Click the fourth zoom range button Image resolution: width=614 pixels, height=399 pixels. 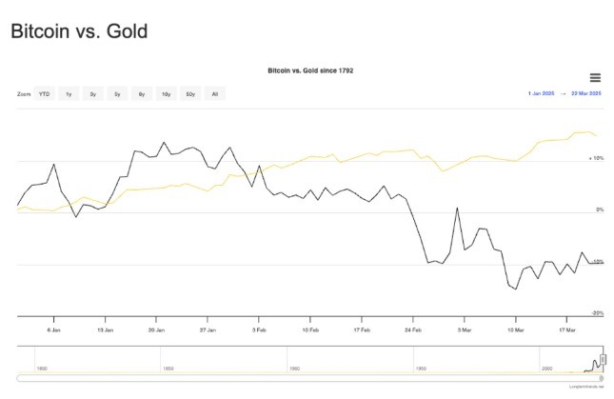(x=117, y=94)
